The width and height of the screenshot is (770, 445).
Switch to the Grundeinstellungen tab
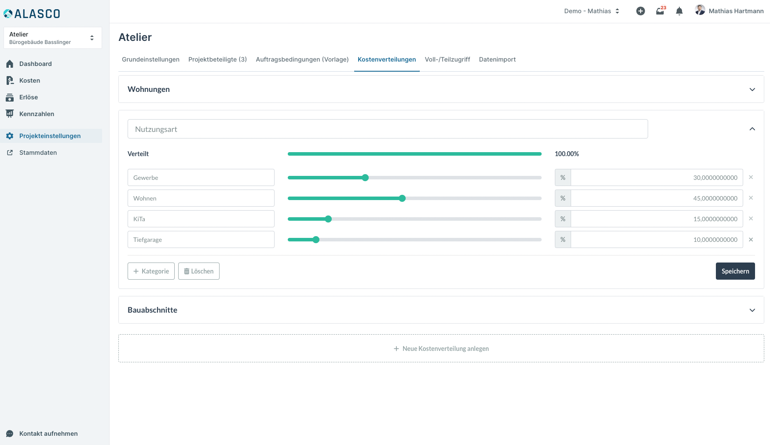150,59
